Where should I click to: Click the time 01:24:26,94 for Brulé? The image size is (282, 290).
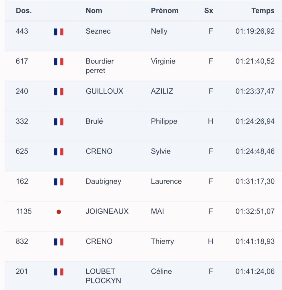click(255, 121)
